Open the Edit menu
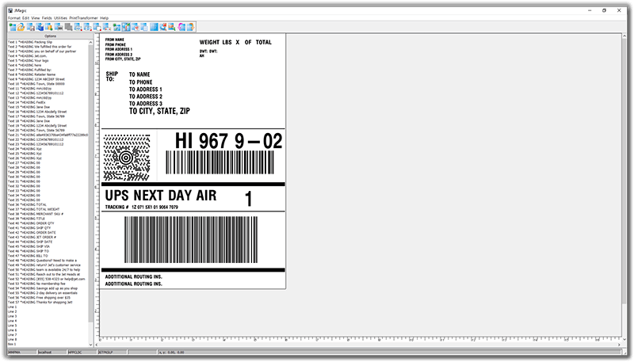Viewport: 634px width, 362px height. click(26, 17)
